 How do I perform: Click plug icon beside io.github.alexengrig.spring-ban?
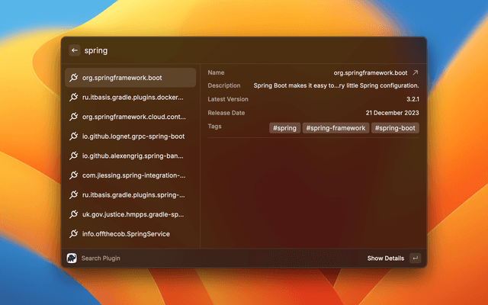pyautogui.click(x=74, y=156)
